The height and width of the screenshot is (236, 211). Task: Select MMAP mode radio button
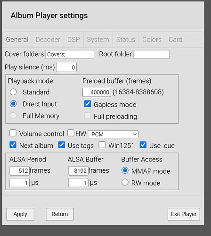(x=125, y=170)
